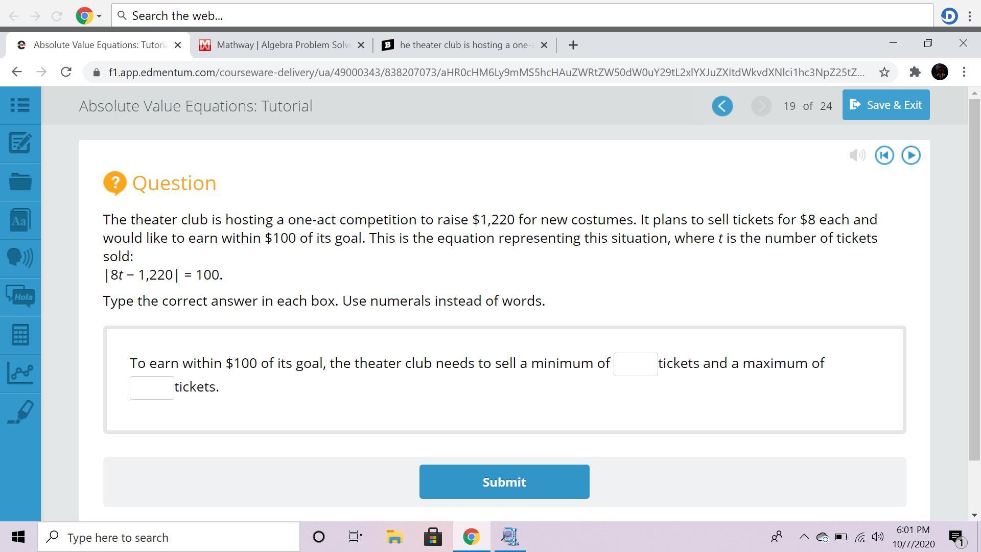Expand the Windows system tray hidden icons

pos(803,537)
